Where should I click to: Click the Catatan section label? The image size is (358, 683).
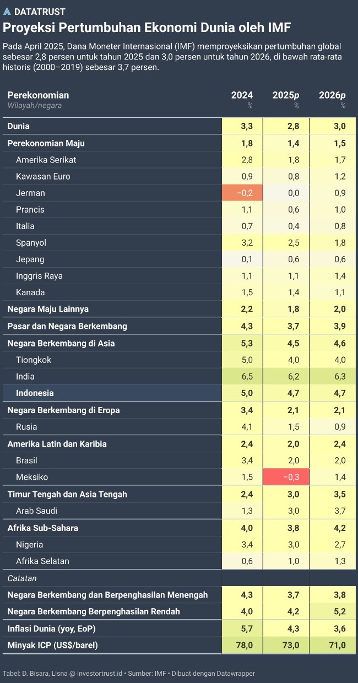click(x=22, y=578)
